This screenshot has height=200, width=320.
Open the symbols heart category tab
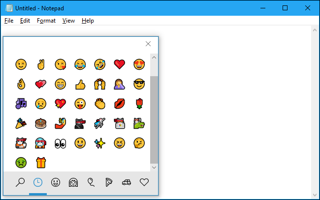click(x=144, y=182)
